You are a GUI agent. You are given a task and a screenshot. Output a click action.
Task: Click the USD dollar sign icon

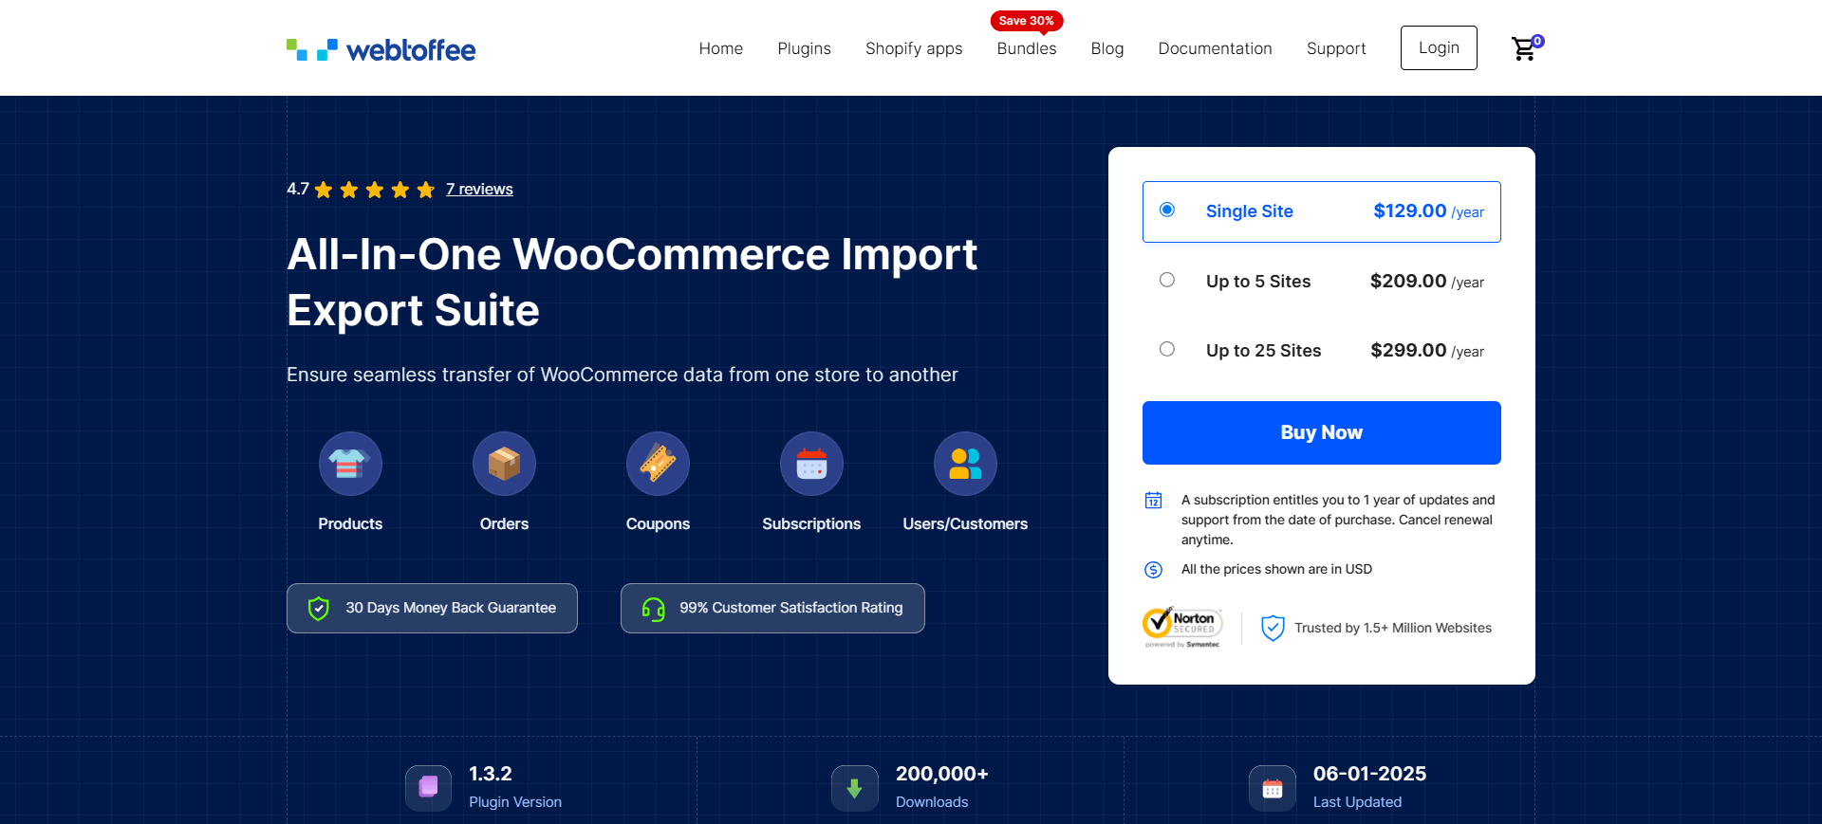click(x=1153, y=569)
